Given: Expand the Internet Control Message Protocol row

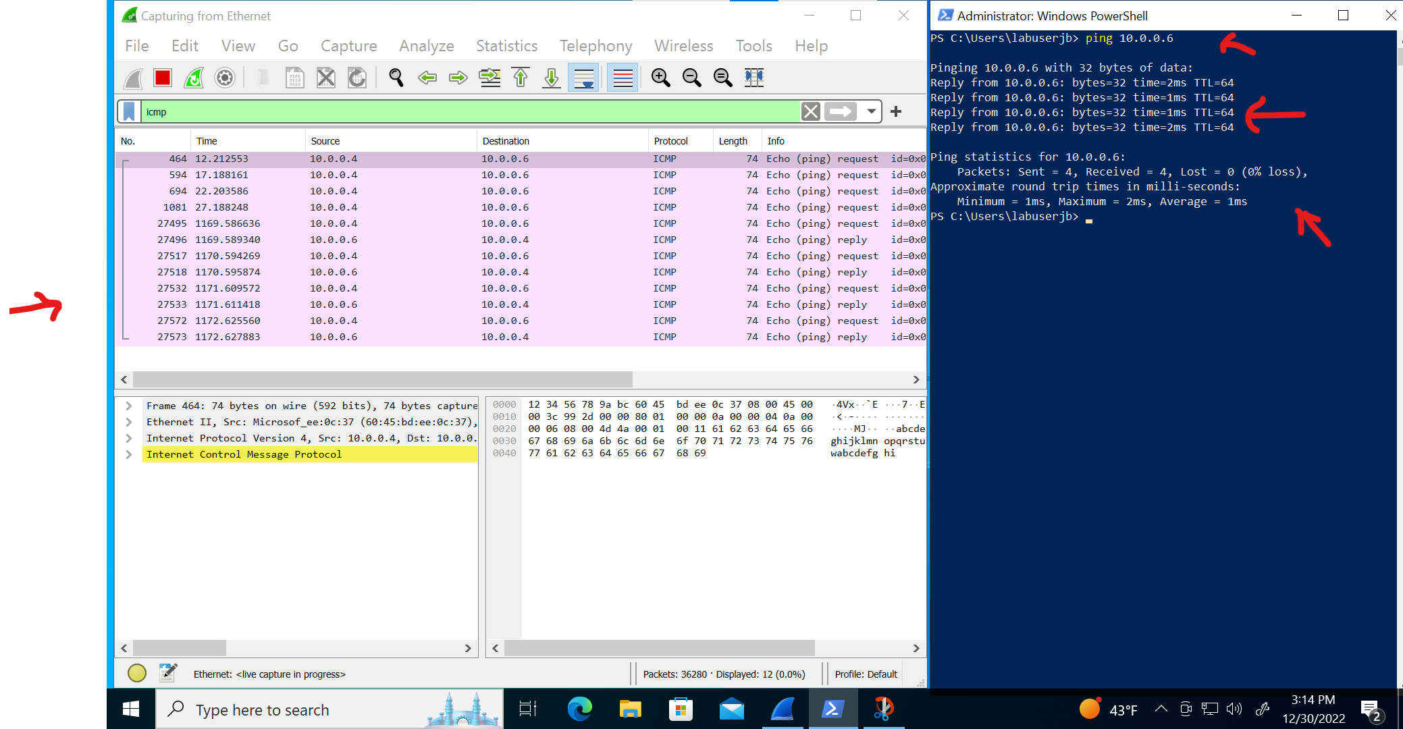Looking at the screenshot, I should (129, 454).
